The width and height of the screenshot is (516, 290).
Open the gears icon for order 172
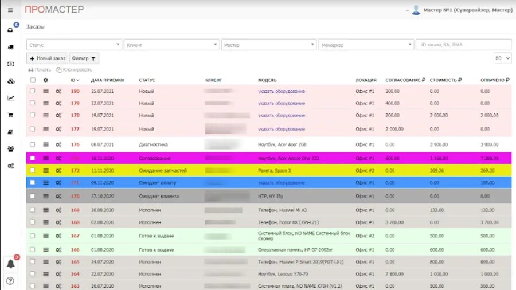point(58,170)
